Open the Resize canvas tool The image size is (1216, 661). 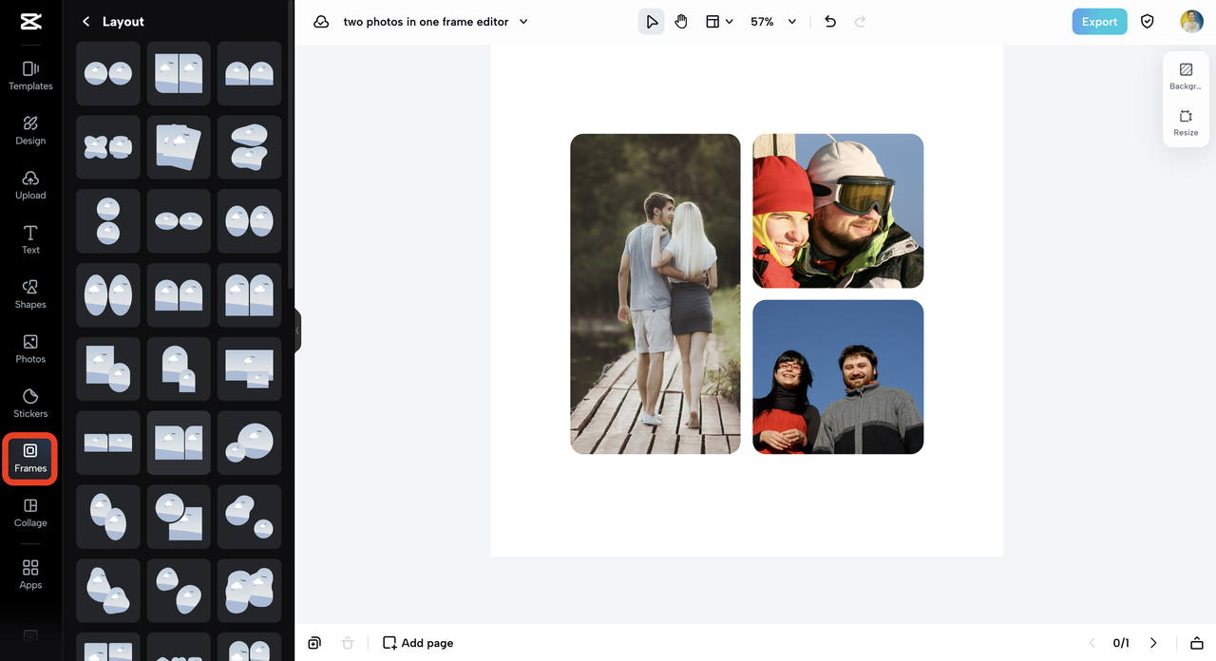coord(1186,123)
